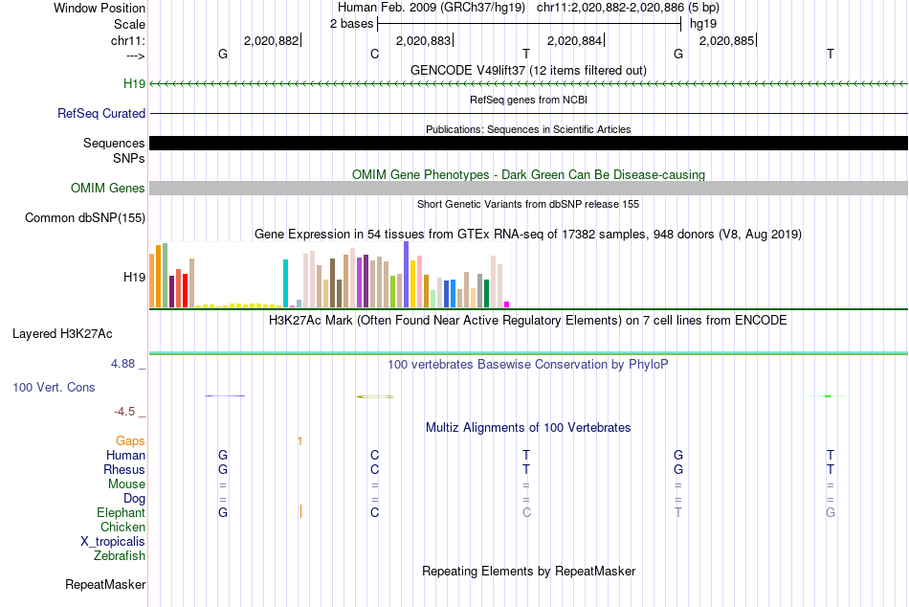Click the orange gap count 1 in Gaps row
Screen dimensions: 909x607
(x=299, y=441)
